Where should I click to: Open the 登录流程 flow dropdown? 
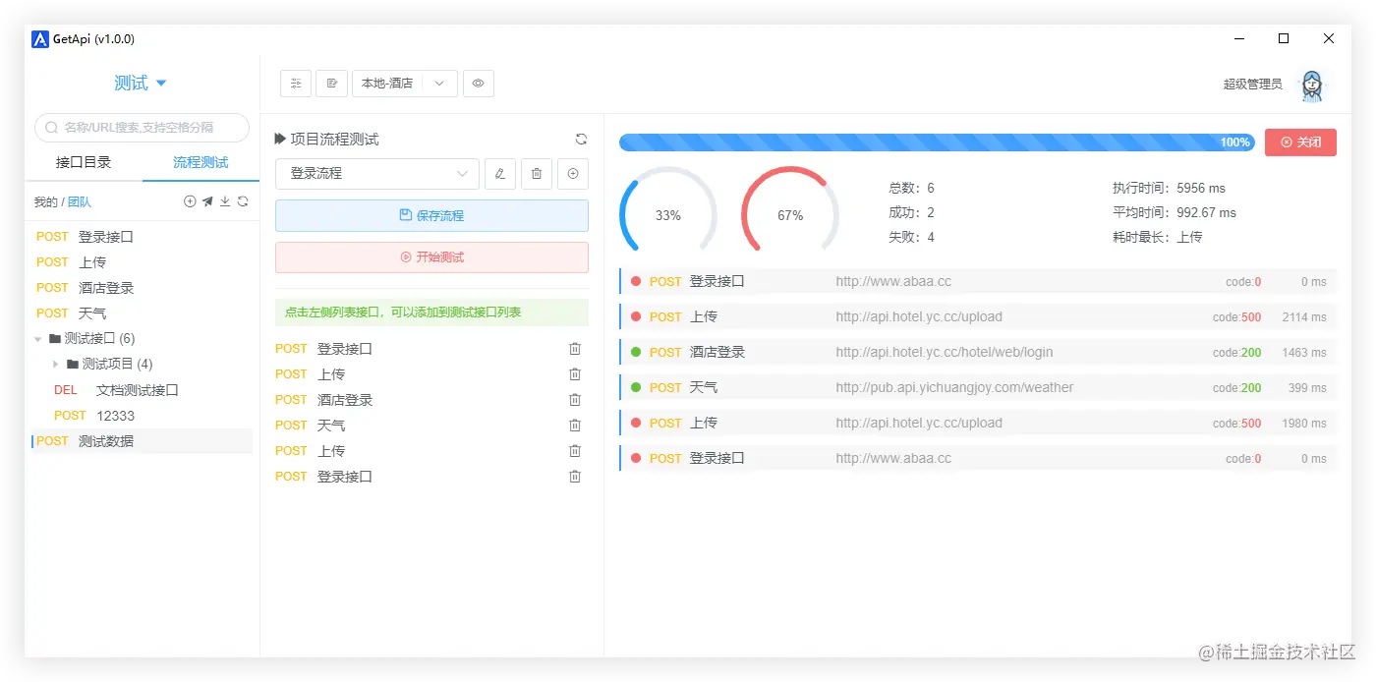(377, 174)
